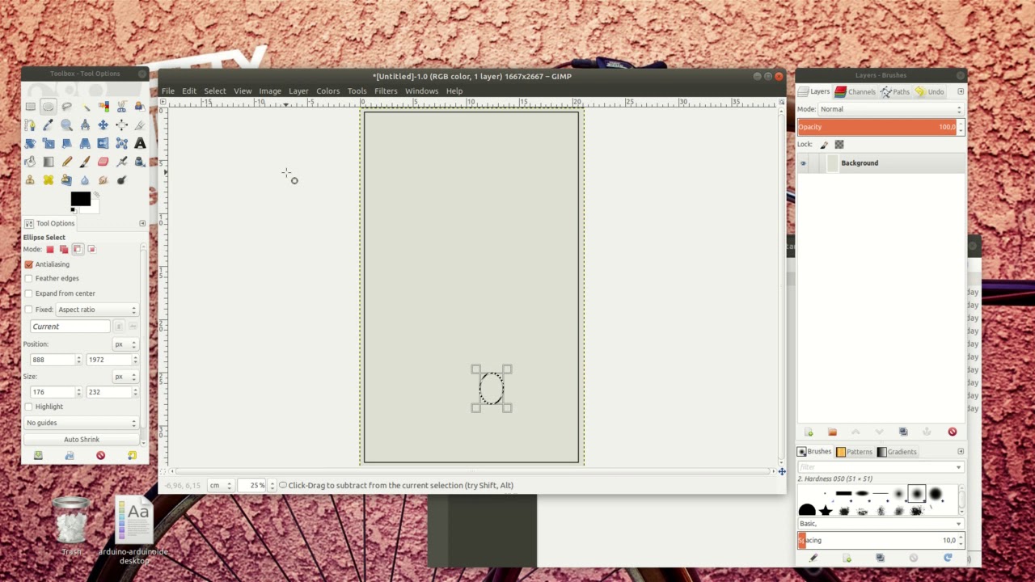Image resolution: width=1035 pixels, height=582 pixels.
Task: Select the Perspective tool
Action: 85,143
